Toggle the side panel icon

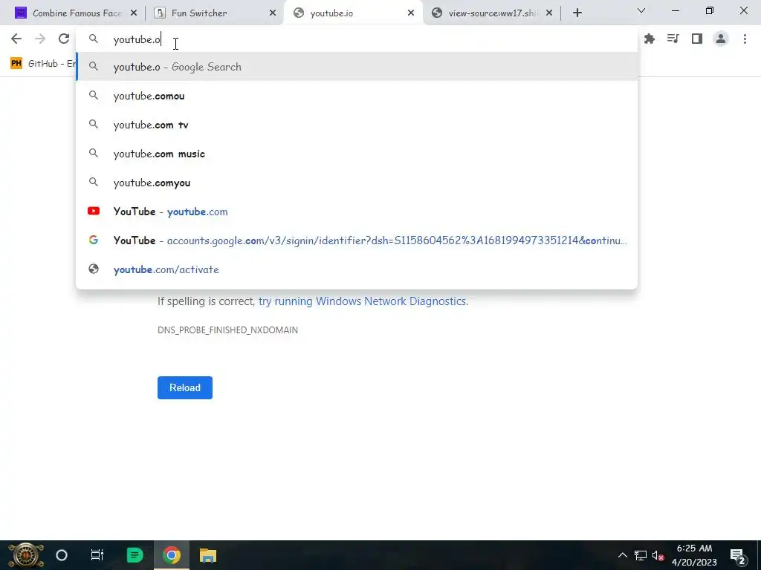697,39
